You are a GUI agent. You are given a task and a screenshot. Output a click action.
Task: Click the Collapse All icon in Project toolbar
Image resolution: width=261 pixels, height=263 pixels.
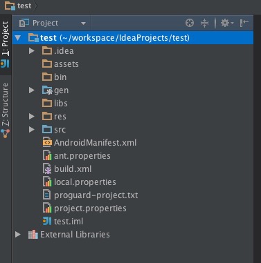click(204, 23)
